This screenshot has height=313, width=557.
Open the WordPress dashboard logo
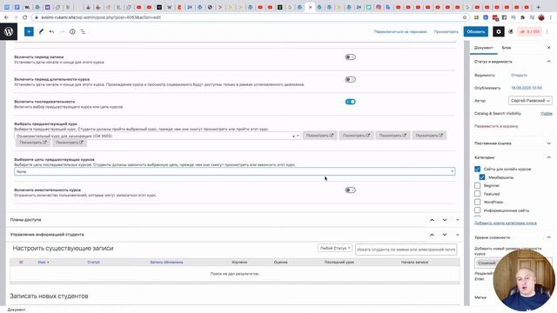click(x=9, y=31)
